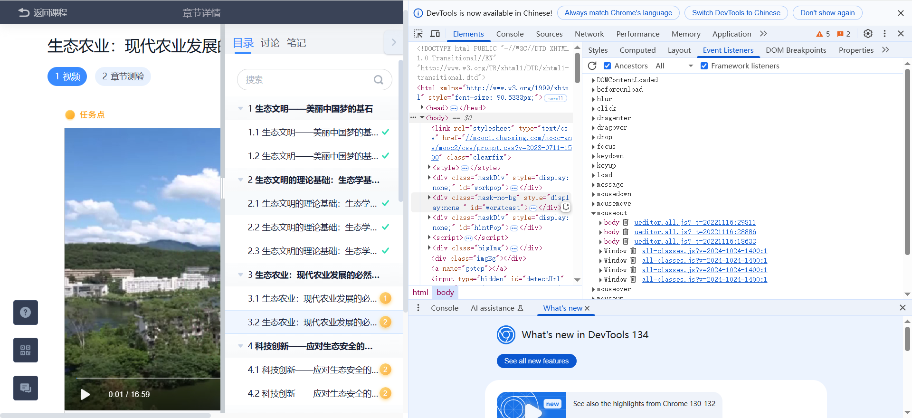The height and width of the screenshot is (418, 912).
Task: Switch to the Console panel tab
Action: (510, 34)
